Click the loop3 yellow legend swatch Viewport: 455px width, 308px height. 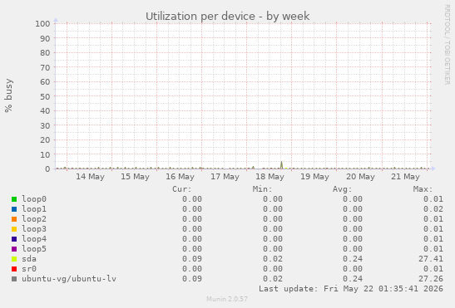tap(14, 229)
